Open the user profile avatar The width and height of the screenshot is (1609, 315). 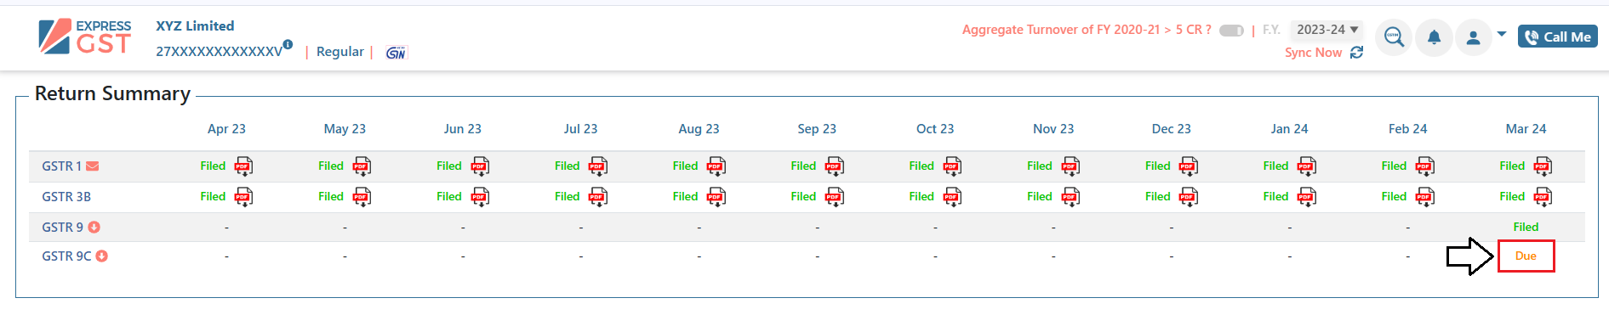(1474, 37)
